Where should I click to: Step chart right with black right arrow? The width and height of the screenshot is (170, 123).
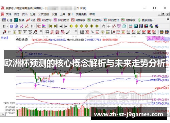click(x=66, y=26)
